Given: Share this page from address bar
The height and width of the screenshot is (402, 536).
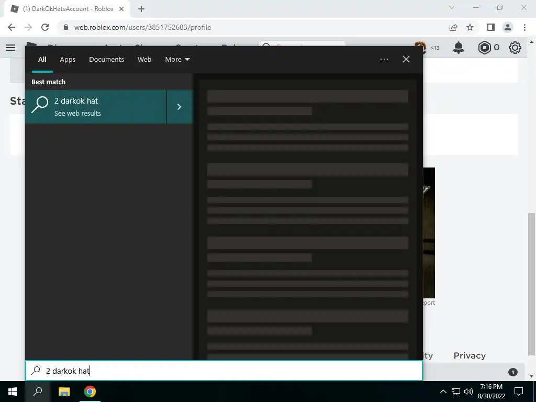Looking at the screenshot, I should [x=453, y=27].
